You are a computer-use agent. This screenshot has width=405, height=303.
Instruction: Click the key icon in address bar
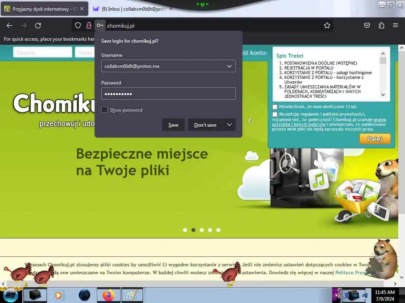pyautogui.click(x=100, y=26)
